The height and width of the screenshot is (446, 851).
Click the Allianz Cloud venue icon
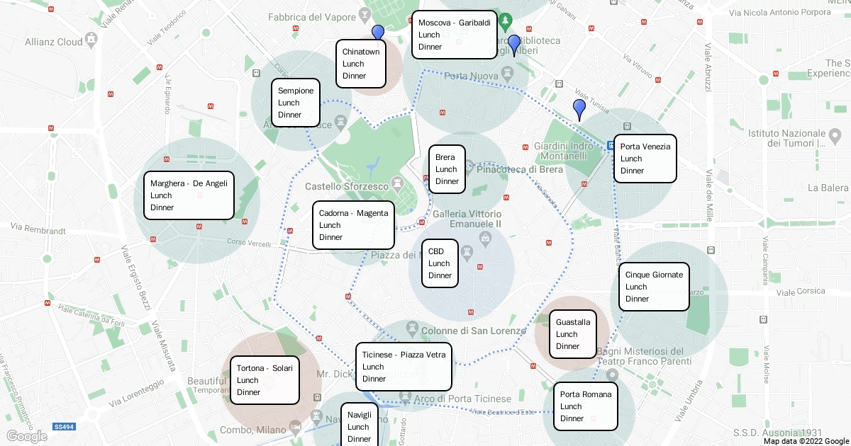92,38
